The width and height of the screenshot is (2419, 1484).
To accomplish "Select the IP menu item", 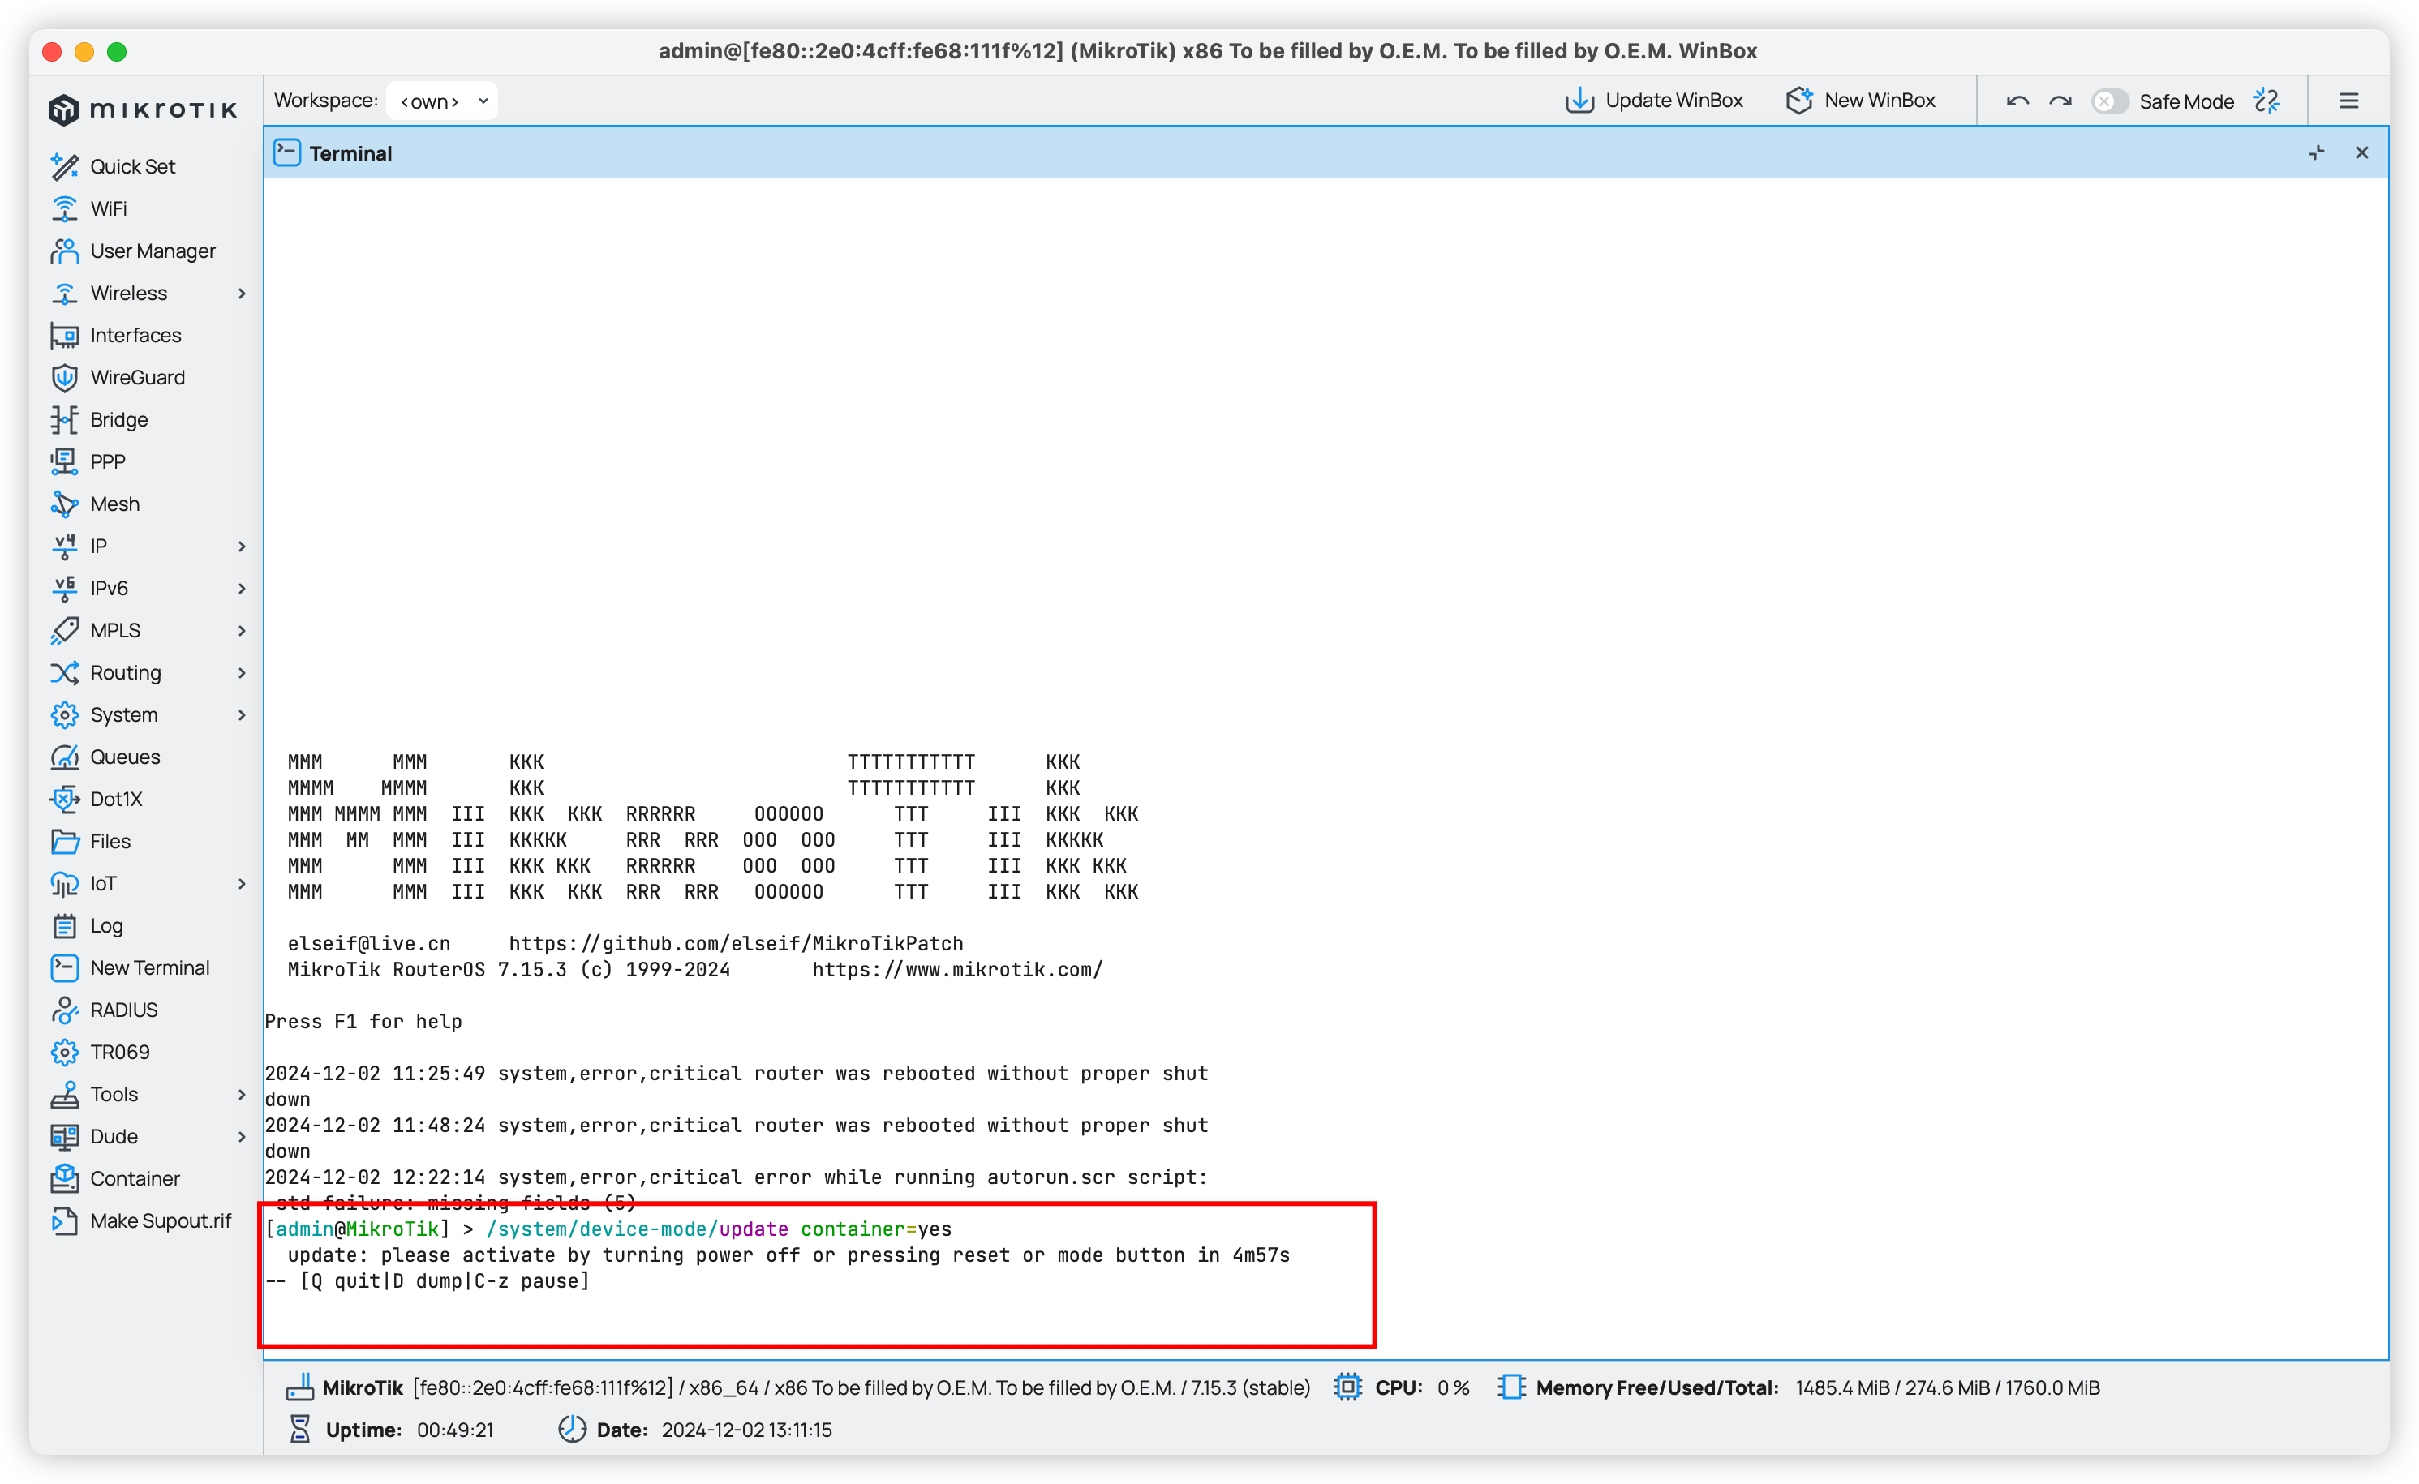I will point(98,546).
